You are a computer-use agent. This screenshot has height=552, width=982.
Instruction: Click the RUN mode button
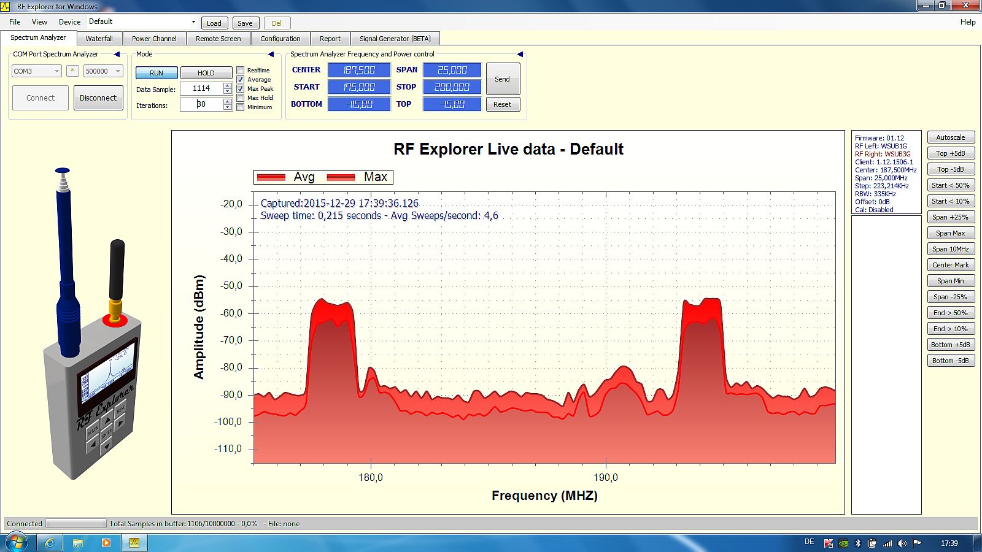(157, 73)
